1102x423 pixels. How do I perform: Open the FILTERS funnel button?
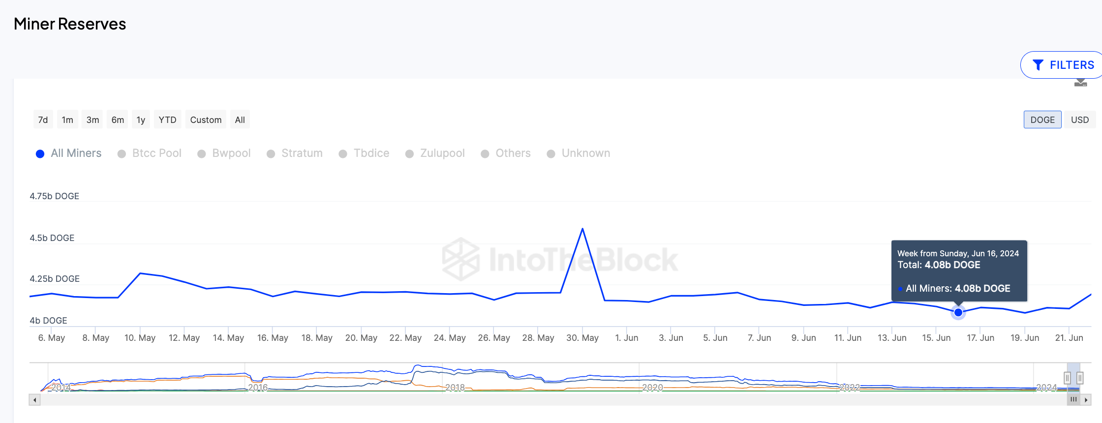pyautogui.click(x=1063, y=65)
